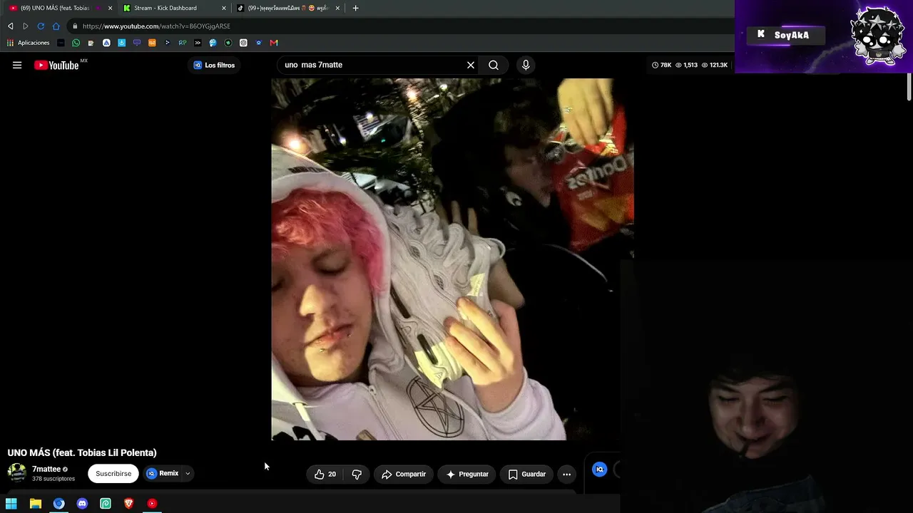Viewport: 913px width, 513px height.
Task: Click the Preguntar button
Action: (x=467, y=474)
